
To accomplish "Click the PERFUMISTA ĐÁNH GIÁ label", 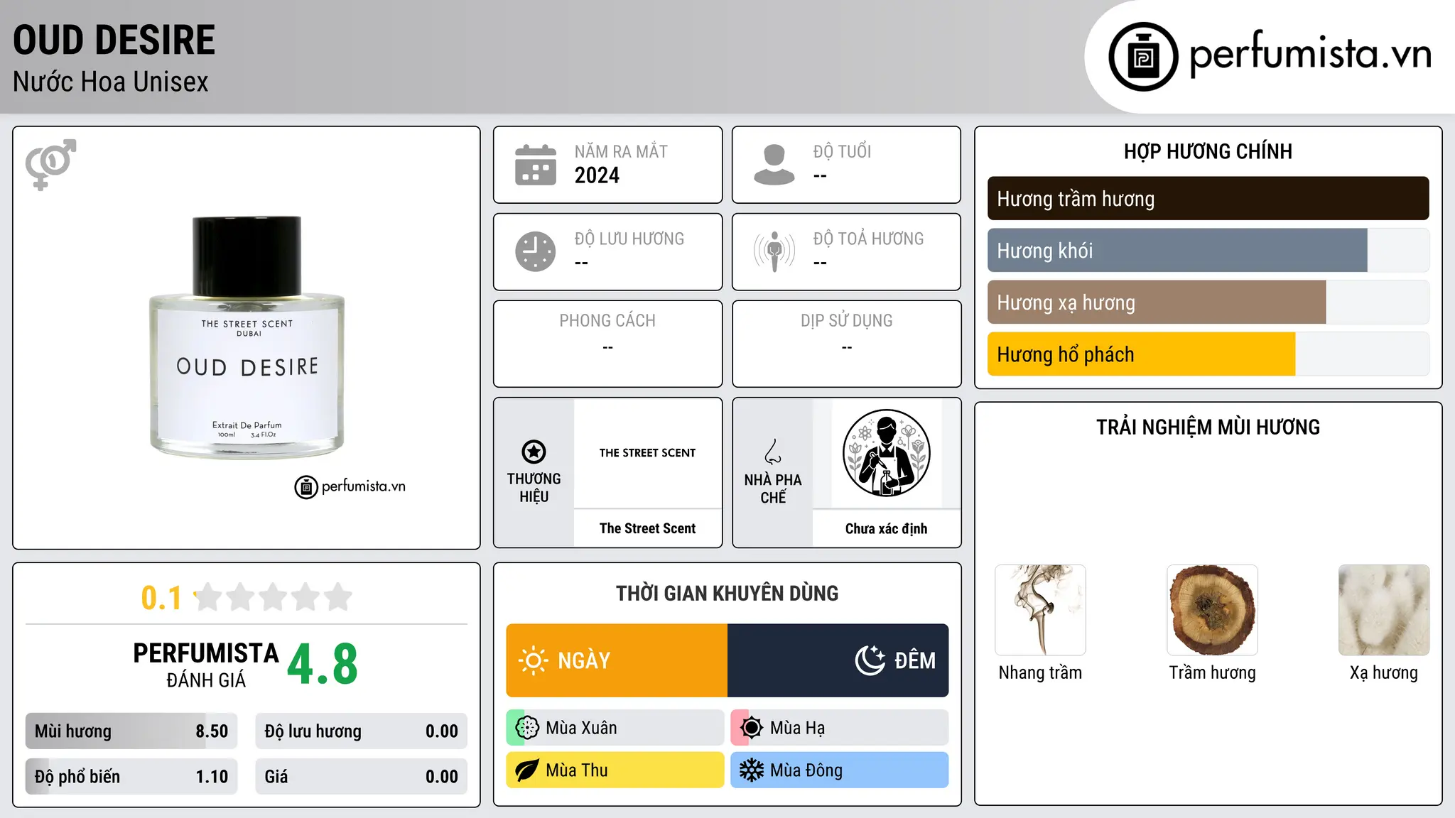I will (x=206, y=665).
